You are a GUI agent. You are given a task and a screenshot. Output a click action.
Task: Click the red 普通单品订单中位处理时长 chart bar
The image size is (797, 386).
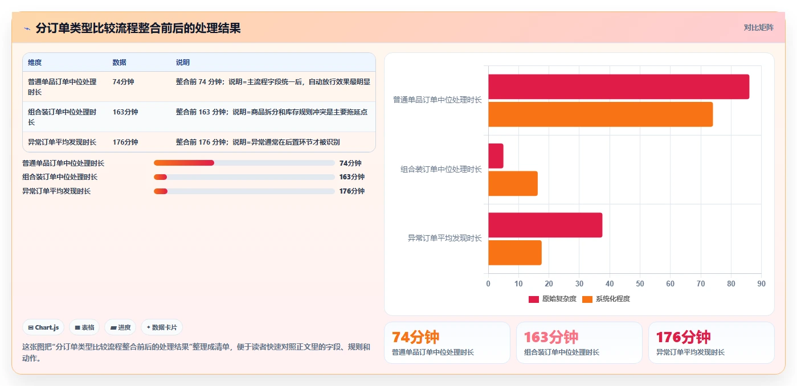(619, 87)
